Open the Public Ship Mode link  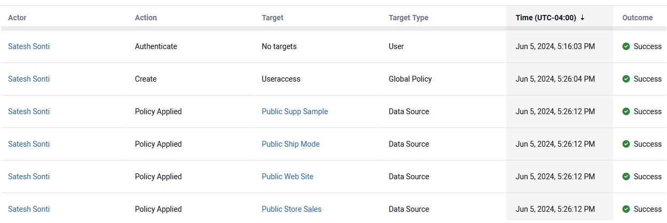point(290,144)
